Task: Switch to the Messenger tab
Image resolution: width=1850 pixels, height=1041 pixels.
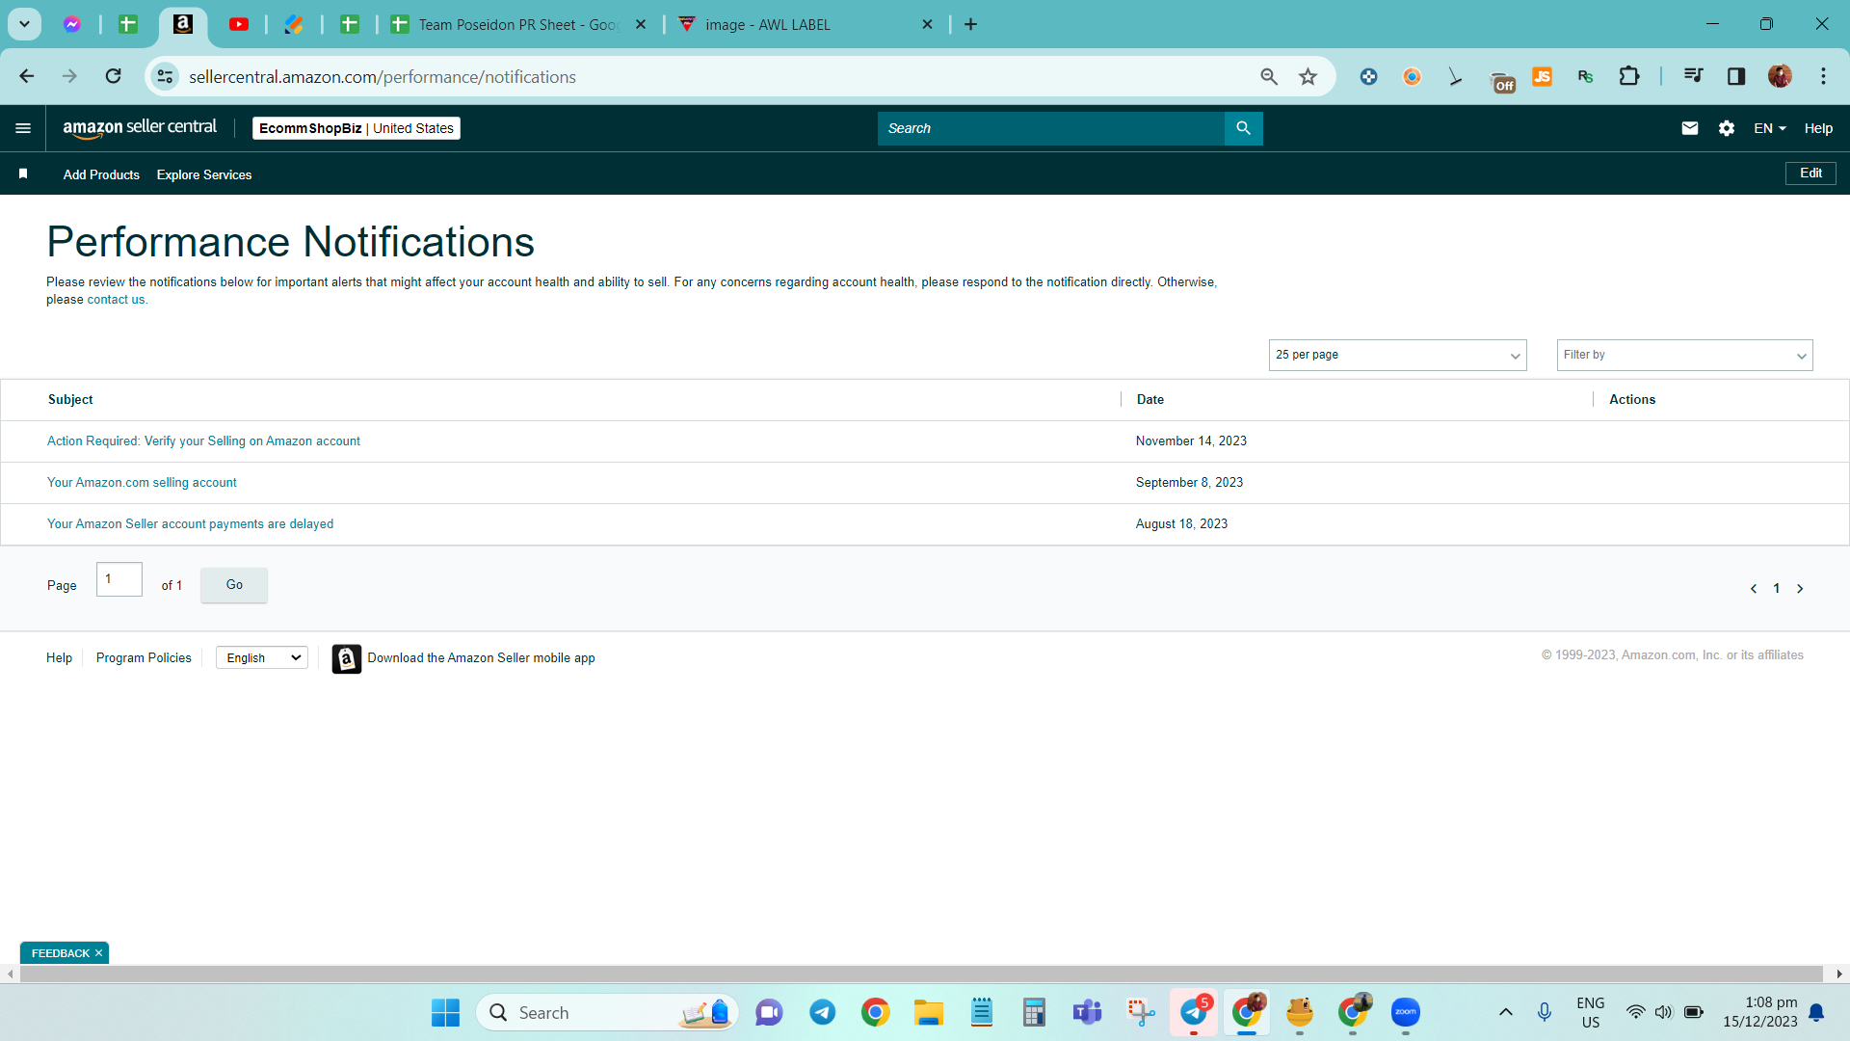Action: [72, 24]
